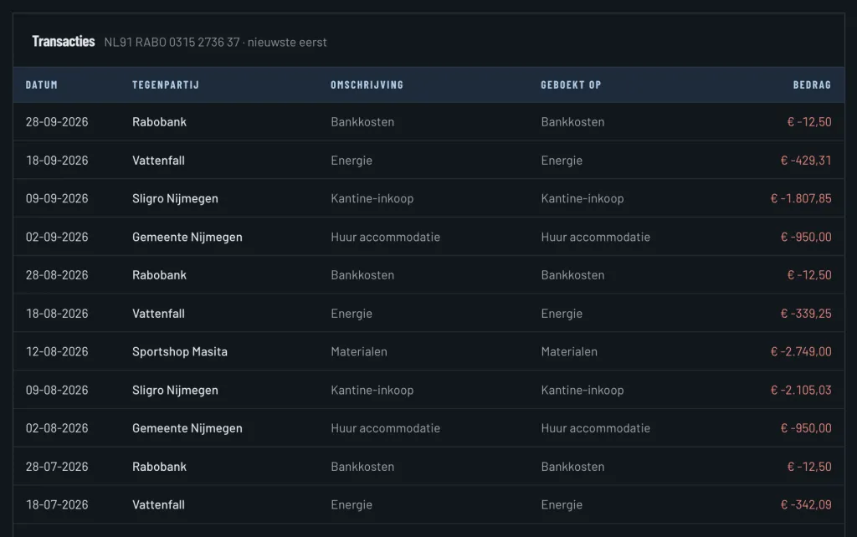
Task: Click date 18-09-2026
Action: [57, 160]
